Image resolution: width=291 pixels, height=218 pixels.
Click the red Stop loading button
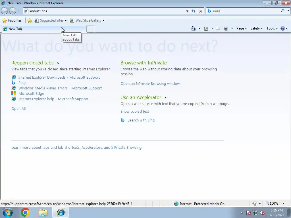click(x=201, y=11)
